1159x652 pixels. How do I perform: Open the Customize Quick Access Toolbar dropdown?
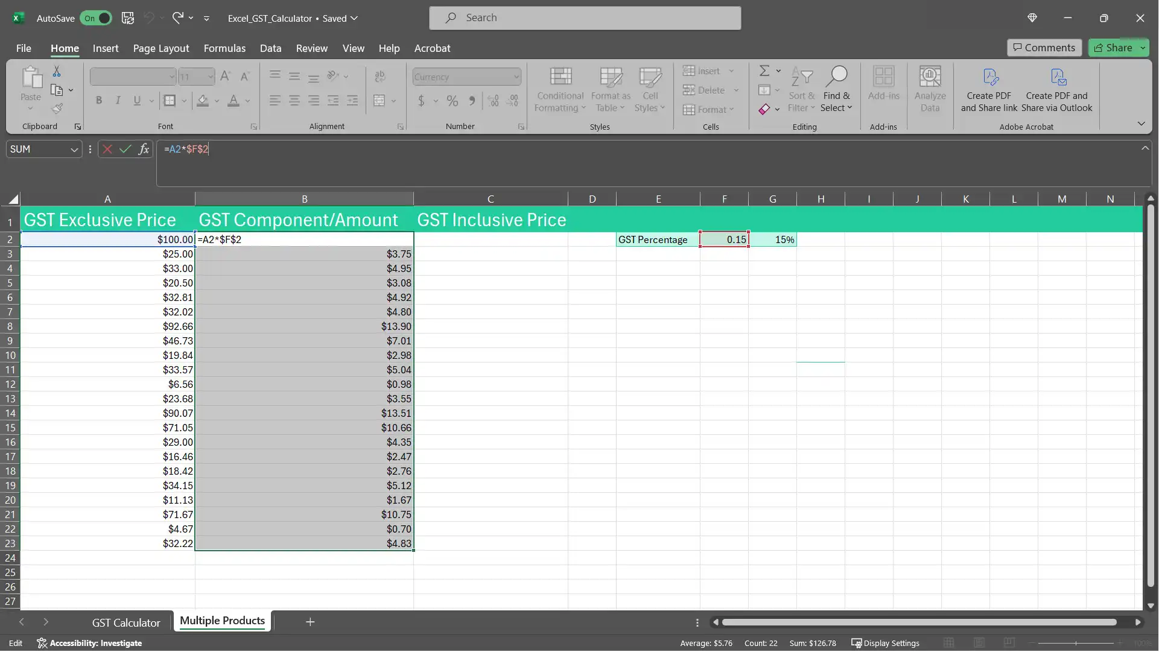(206, 19)
